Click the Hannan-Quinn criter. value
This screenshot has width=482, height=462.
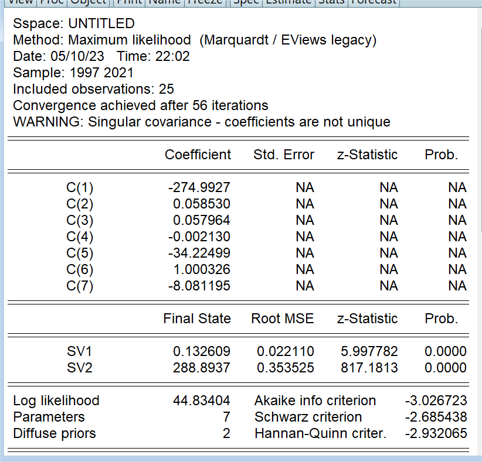point(436,433)
